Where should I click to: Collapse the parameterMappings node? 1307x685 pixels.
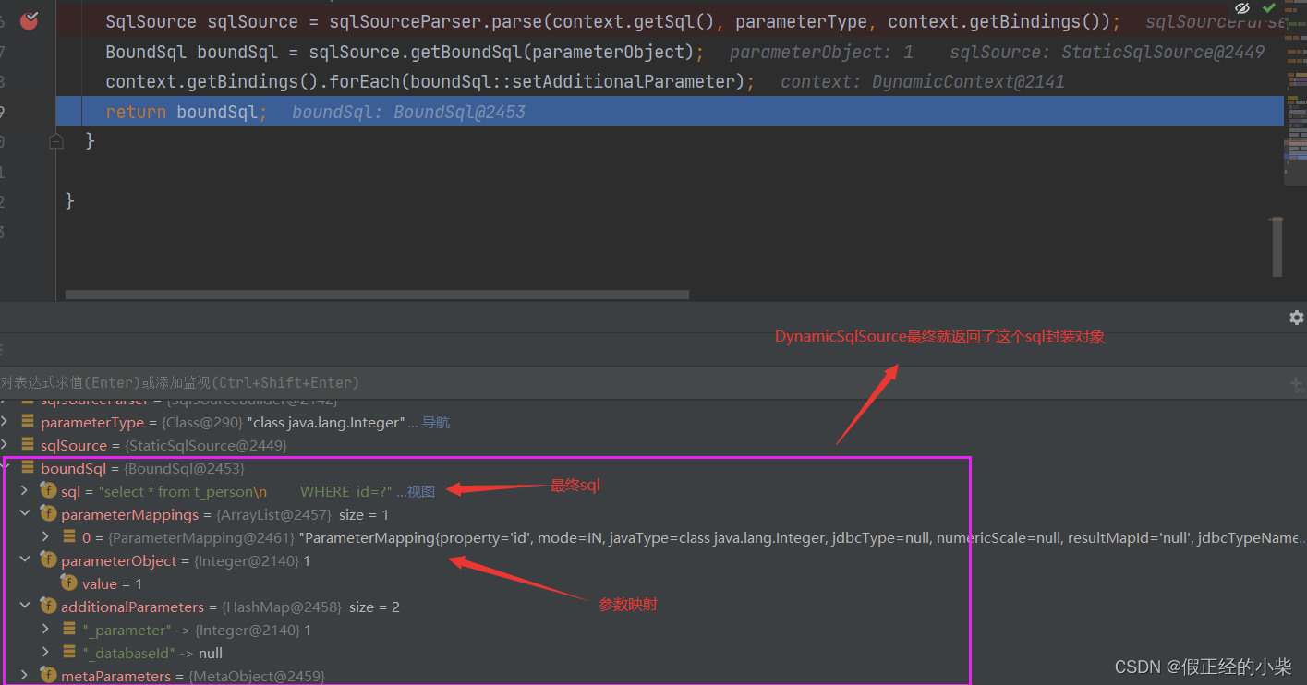(x=25, y=514)
